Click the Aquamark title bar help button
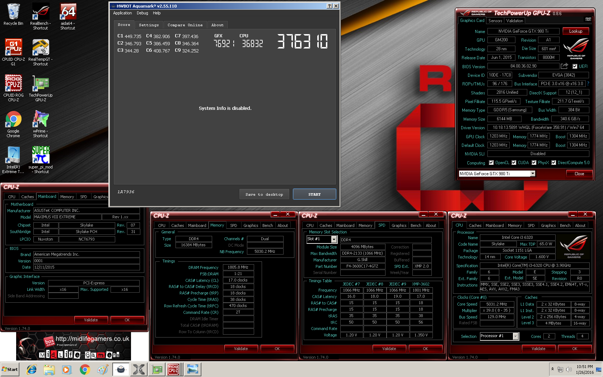The width and height of the screenshot is (603, 377). [x=329, y=6]
